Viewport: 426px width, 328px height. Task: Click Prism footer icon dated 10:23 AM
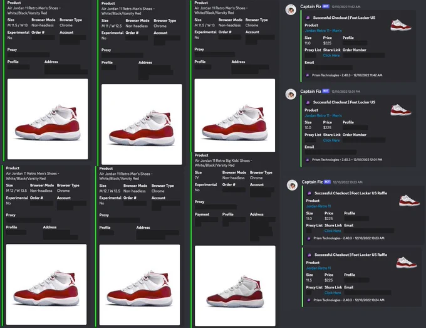(309, 238)
